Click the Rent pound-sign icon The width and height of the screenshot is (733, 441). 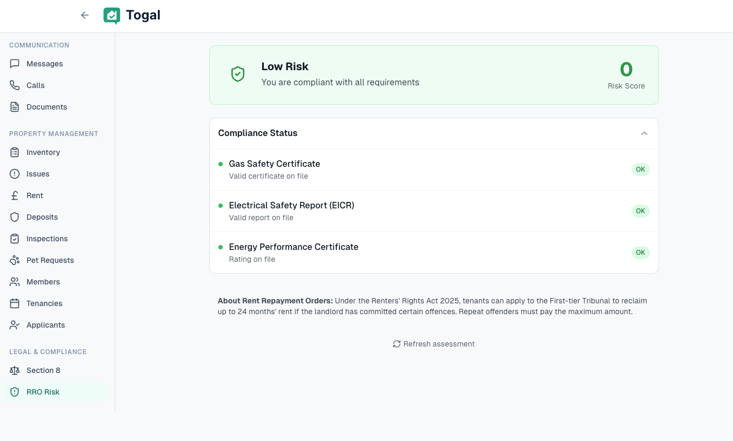coord(14,195)
